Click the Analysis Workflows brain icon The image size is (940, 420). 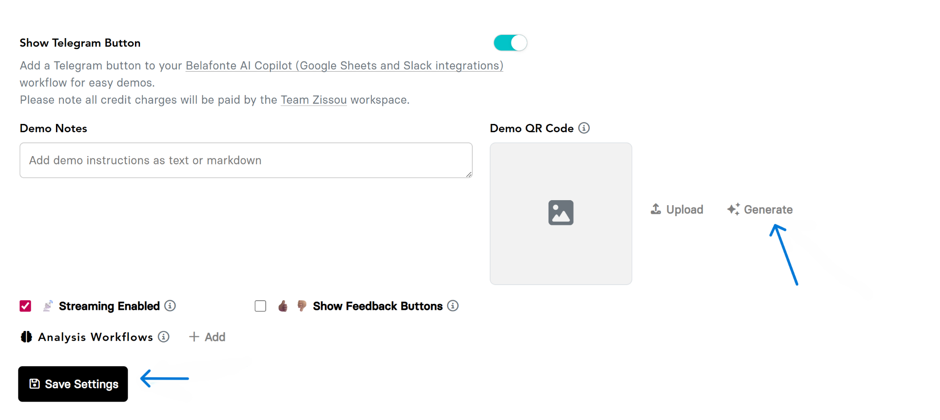point(27,337)
